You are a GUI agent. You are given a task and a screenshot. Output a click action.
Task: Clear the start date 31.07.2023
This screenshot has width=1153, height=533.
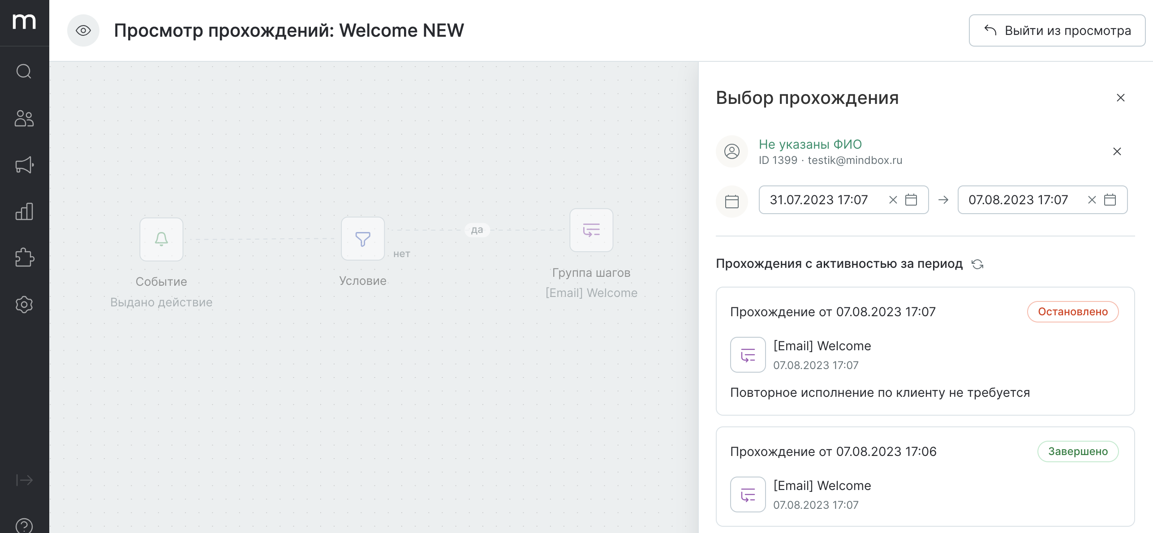893,200
